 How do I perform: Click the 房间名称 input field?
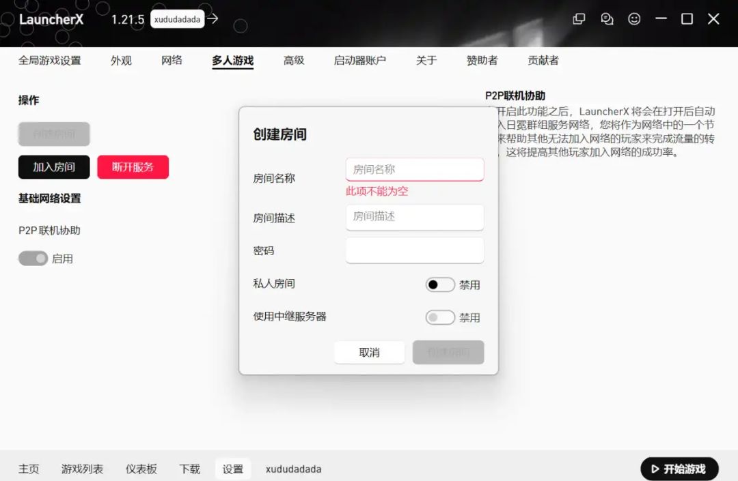[x=415, y=170]
